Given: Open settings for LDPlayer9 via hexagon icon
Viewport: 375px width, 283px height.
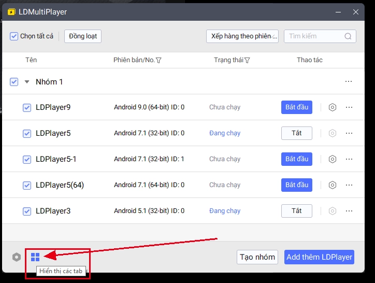Looking at the screenshot, I should [x=332, y=107].
